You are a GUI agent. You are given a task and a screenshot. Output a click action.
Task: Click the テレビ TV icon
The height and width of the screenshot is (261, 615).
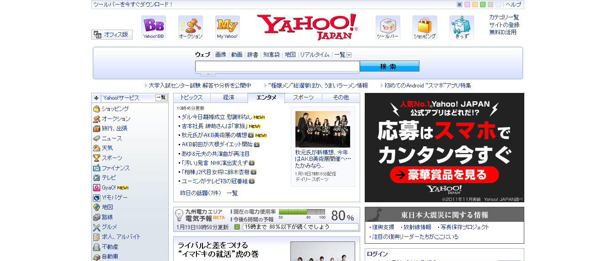[x=97, y=178]
